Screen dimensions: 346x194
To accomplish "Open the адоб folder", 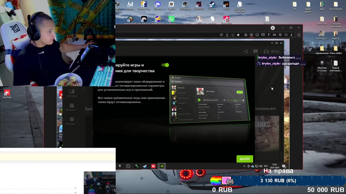I will 322,6.
